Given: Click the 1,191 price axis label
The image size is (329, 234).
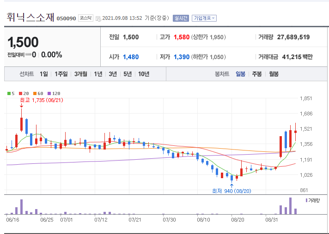Looking at the screenshot, I should click(306, 160).
